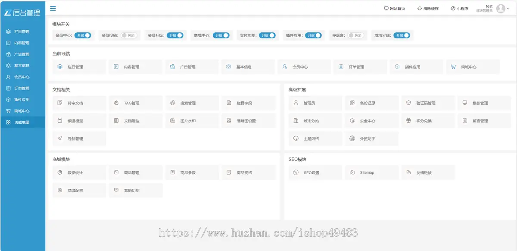
Task: Select 订单管理 in the left sidebar
Action: (x=22, y=88)
